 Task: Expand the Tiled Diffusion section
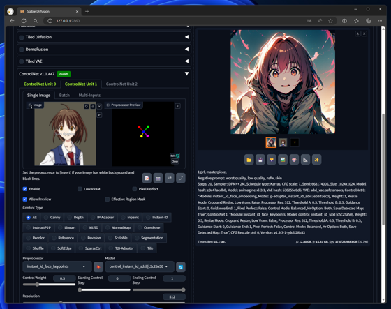point(186,37)
